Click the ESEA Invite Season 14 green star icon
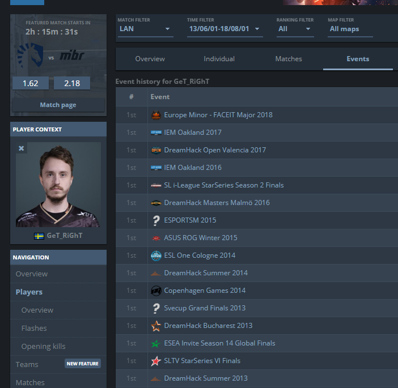398x388 pixels. (x=156, y=344)
